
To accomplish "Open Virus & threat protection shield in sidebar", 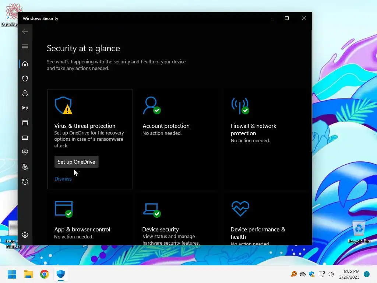I will (x=25, y=78).
